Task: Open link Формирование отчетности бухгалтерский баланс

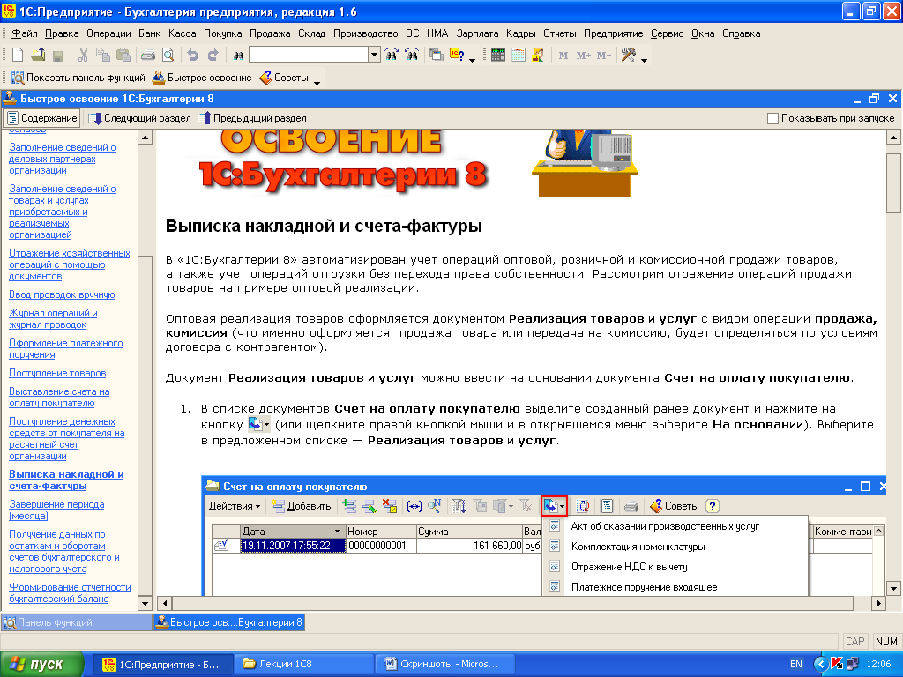Action: [x=70, y=593]
